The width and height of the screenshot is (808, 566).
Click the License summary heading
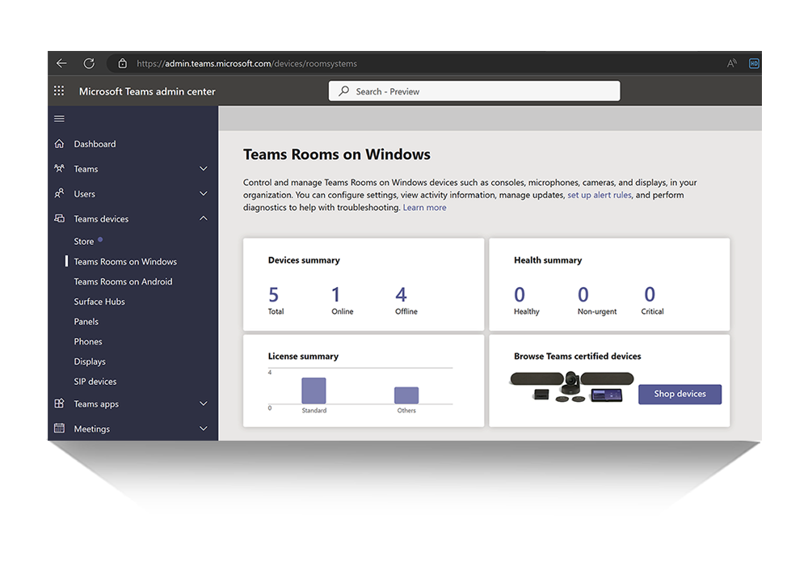coord(303,357)
